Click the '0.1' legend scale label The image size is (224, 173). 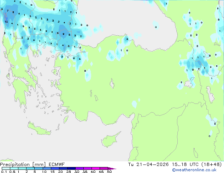tap(4, 172)
